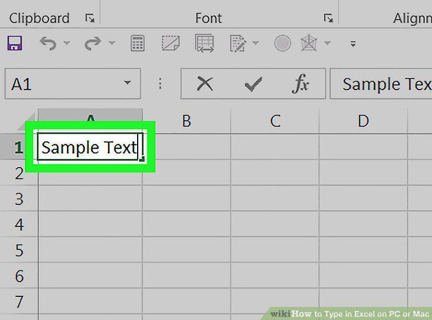
Task: Click the document with pencil icon
Action: coord(237,43)
